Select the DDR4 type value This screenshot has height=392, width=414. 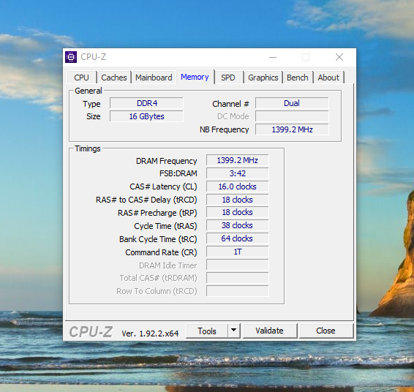146,103
